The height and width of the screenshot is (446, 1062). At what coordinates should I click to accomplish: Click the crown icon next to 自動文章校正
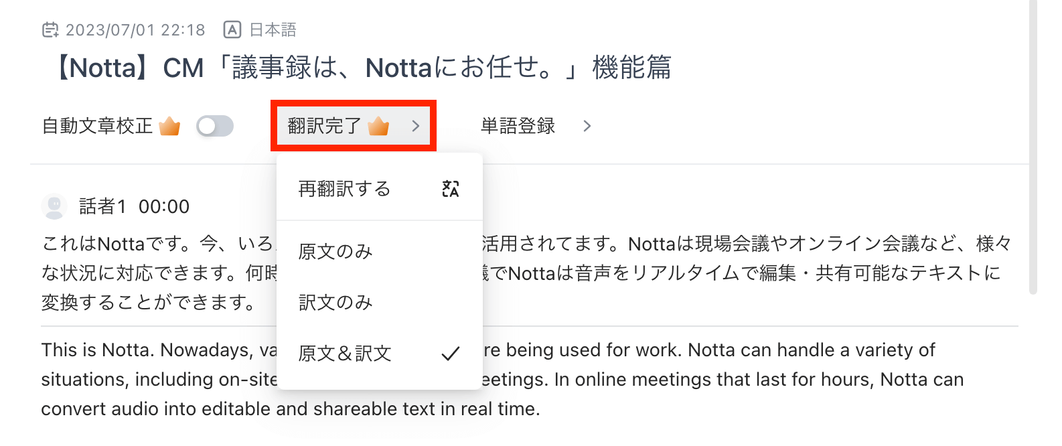pos(170,126)
